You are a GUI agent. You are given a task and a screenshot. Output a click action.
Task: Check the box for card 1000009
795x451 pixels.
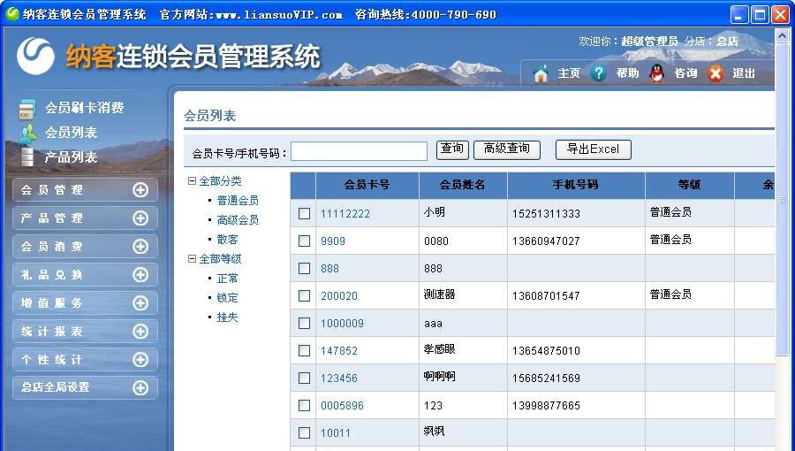304,323
